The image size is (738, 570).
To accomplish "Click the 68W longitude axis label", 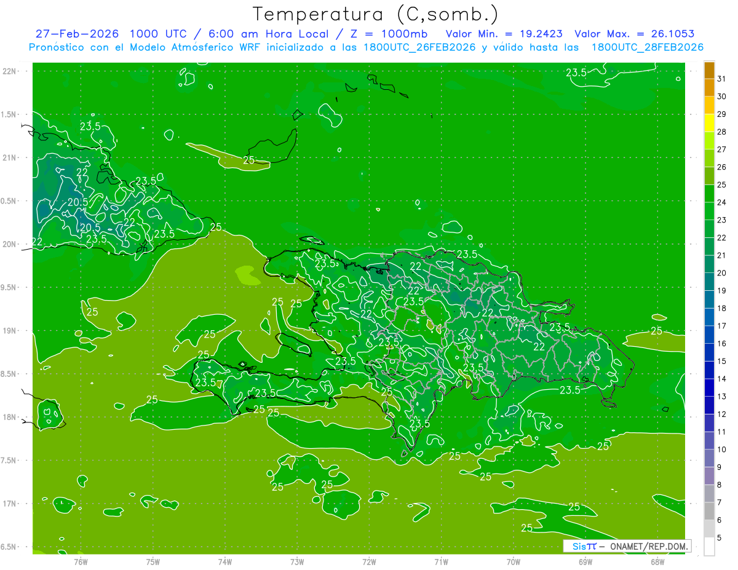I will [x=657, y=562].
